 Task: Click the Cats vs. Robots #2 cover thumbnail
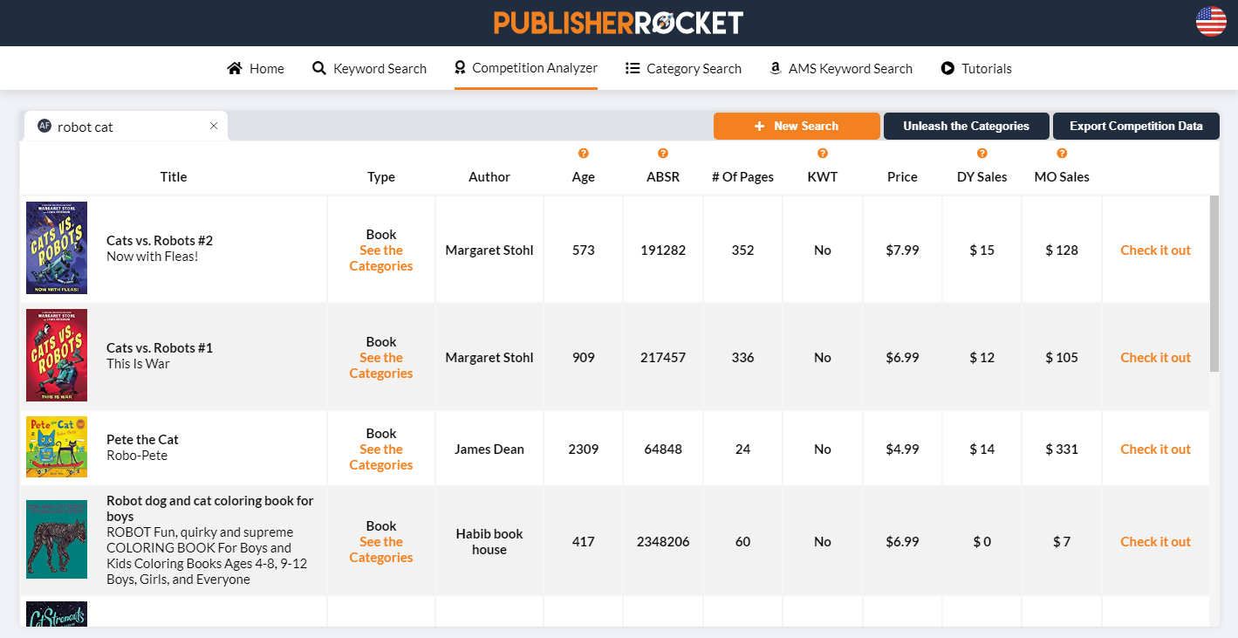click(57, 248)
